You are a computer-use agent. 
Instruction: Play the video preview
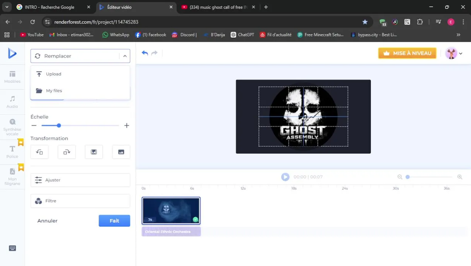click(285, 177)
